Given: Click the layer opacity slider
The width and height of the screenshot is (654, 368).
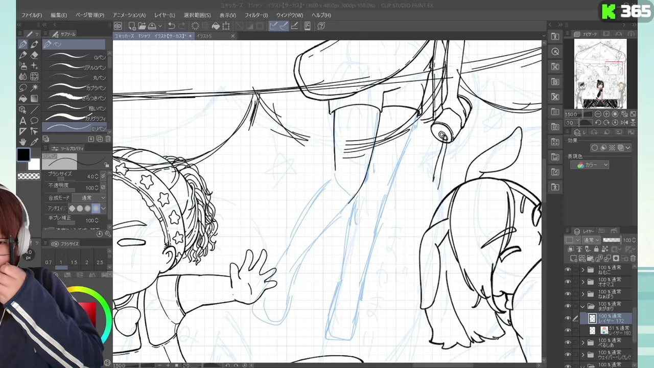Looking at the screenshot, I should tap(612, 240).
